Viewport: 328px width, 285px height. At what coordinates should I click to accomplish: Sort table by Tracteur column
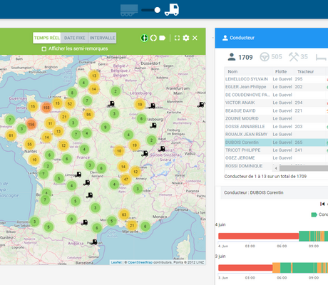(x=305, y=71)
